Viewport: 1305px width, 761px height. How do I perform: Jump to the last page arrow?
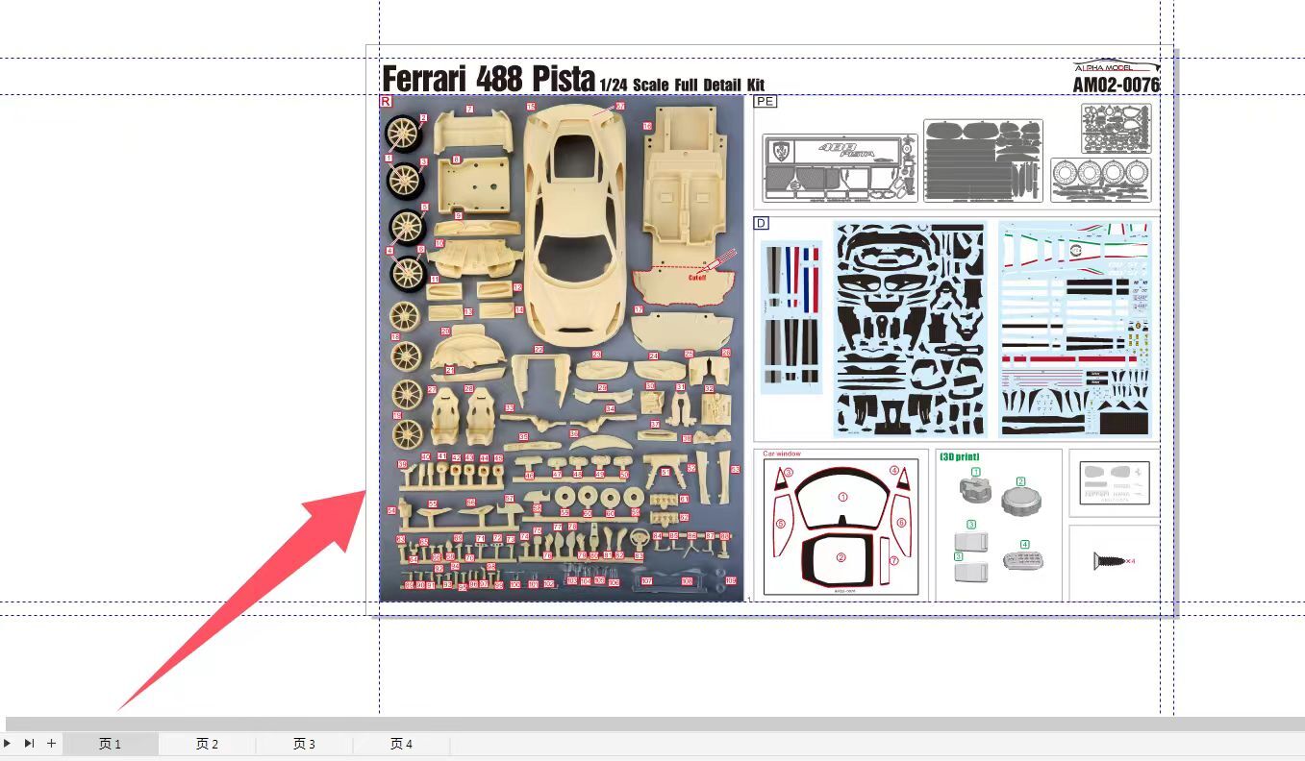pos(29,743)
